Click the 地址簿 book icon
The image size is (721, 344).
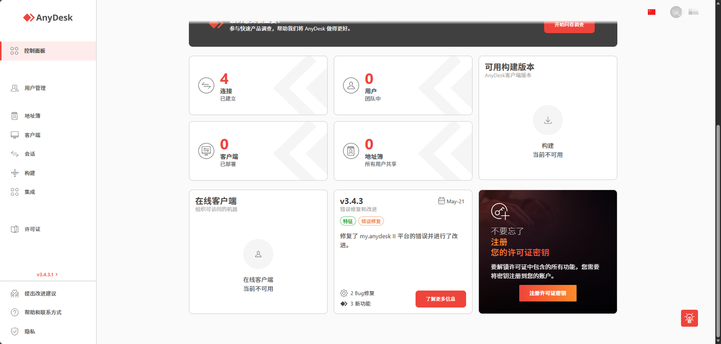pos(15,116)
